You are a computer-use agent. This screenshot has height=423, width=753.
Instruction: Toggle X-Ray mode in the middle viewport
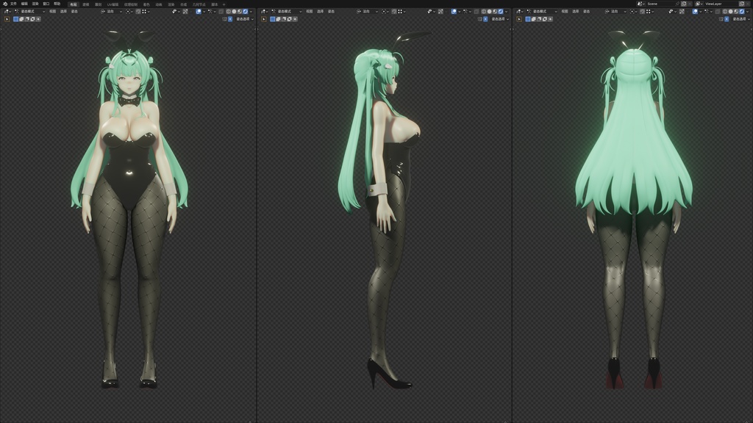[477, 12]
